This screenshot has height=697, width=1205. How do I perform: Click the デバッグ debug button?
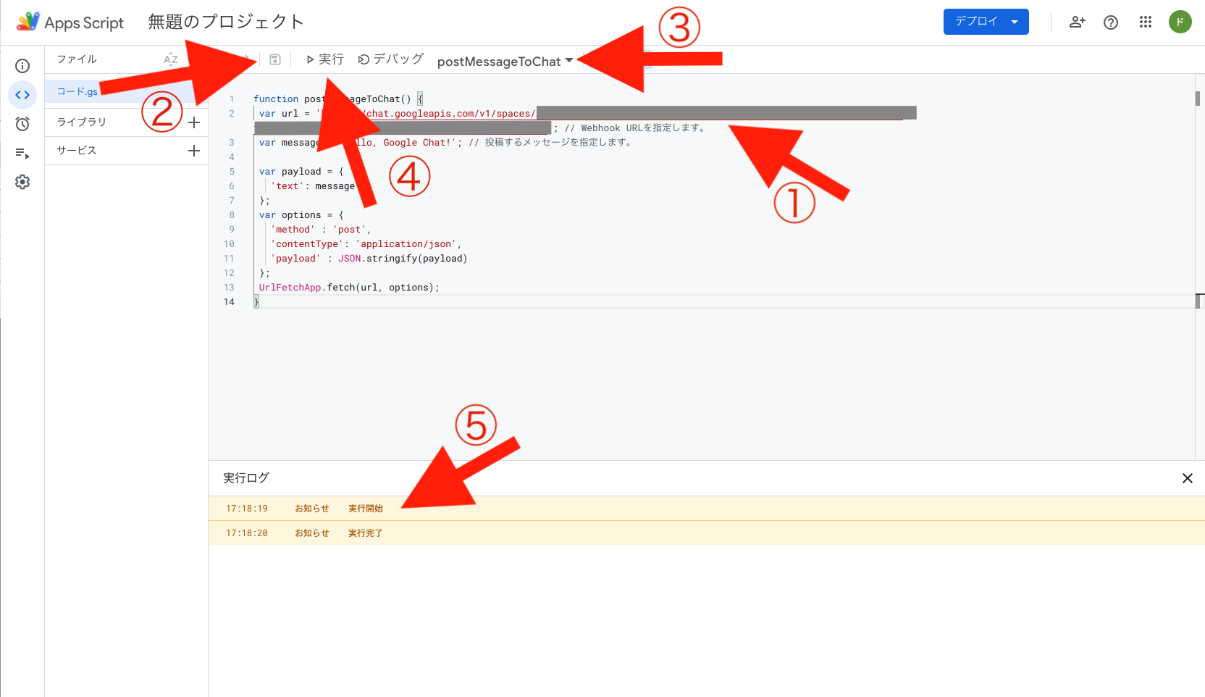[x=391, y=59]
